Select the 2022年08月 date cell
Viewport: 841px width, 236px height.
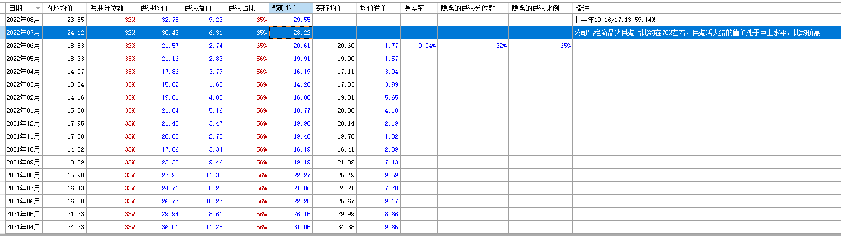pos(24,20)
